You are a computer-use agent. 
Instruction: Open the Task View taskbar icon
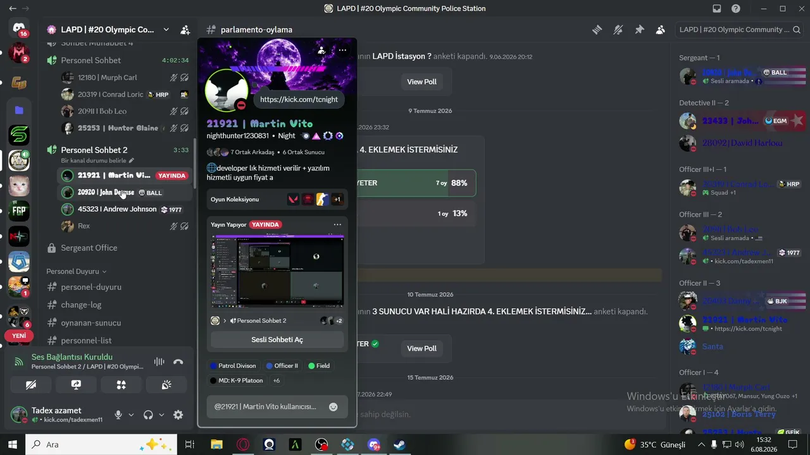[189, 444]
